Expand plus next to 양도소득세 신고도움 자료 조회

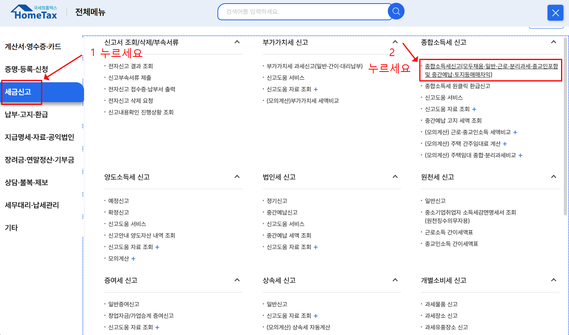[x=157, y=247]
